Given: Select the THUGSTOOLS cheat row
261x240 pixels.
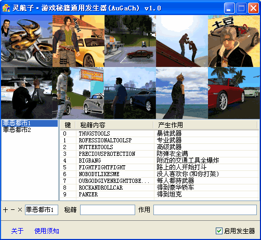Looking at the screenshot, I should pos(159,134).
